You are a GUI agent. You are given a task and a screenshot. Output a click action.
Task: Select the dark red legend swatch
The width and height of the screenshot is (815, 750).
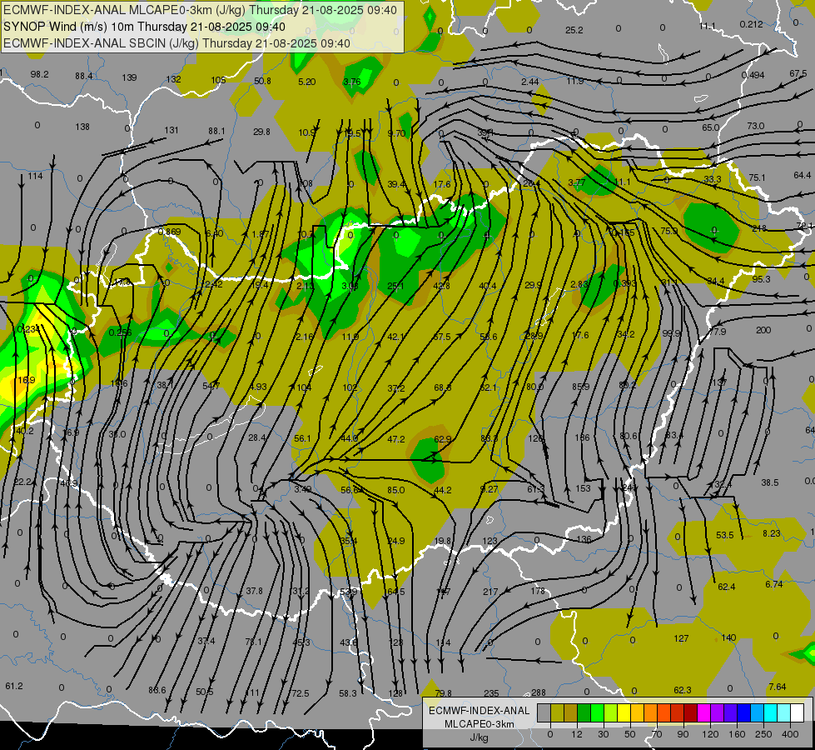click(691, 712)
